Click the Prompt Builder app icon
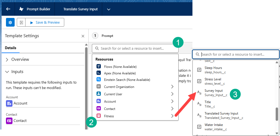This screenshot has height=136, width=280. pyautogui.click(x=21, y=9)
